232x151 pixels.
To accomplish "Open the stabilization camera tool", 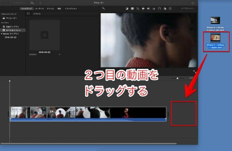I will tap(143, 9).
